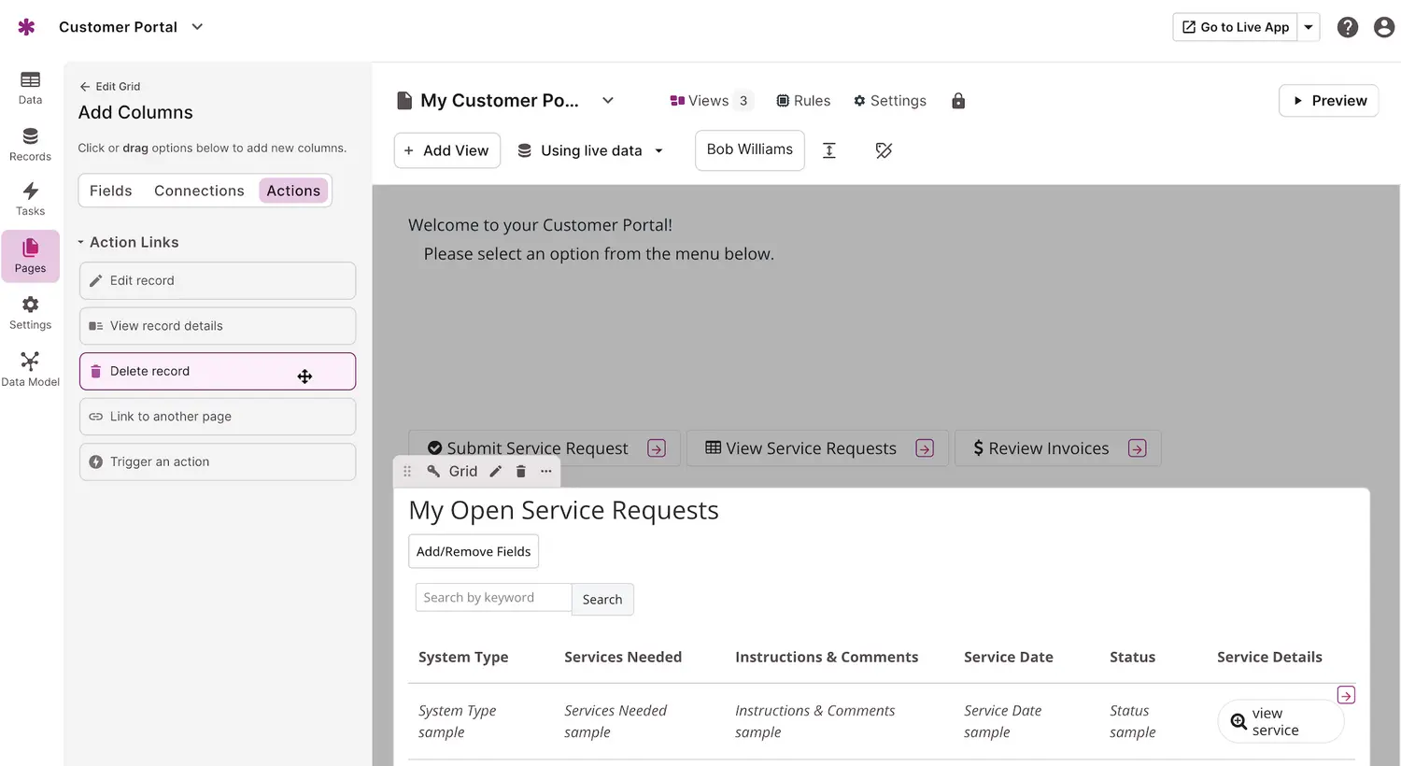Click the Add/Remove Fields button
The image size is (1401, 766).
(474, 551)
